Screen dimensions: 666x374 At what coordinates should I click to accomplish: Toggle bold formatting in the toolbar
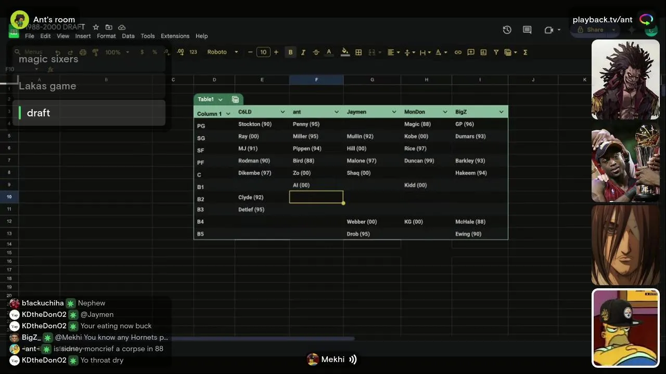click(290, 52)
